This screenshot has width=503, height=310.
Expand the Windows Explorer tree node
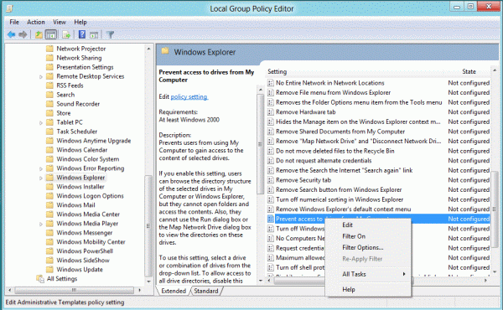coord(41,178)
